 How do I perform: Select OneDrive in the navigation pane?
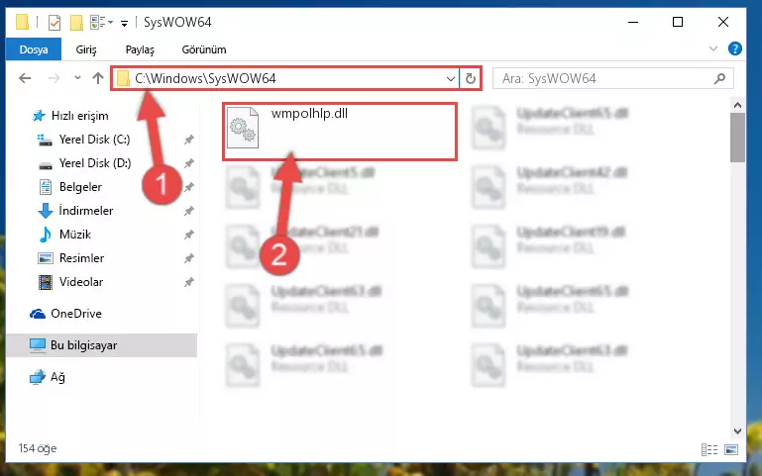tap(76, 314)
